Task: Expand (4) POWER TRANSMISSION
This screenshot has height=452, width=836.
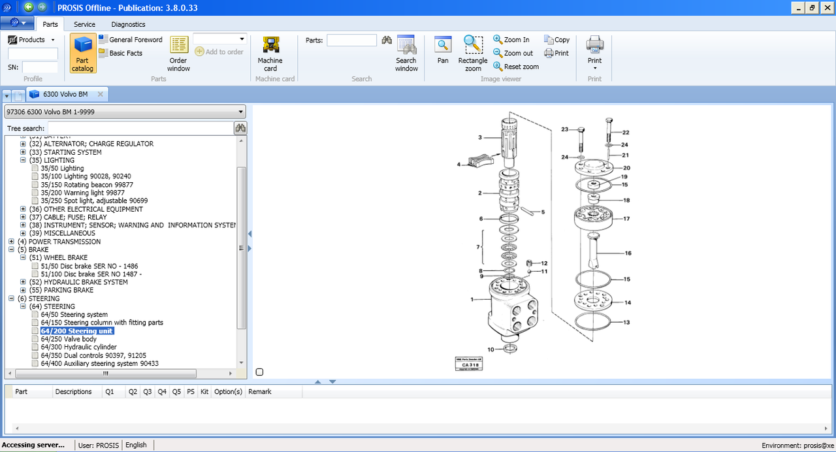Action: [x=11, y=242]
